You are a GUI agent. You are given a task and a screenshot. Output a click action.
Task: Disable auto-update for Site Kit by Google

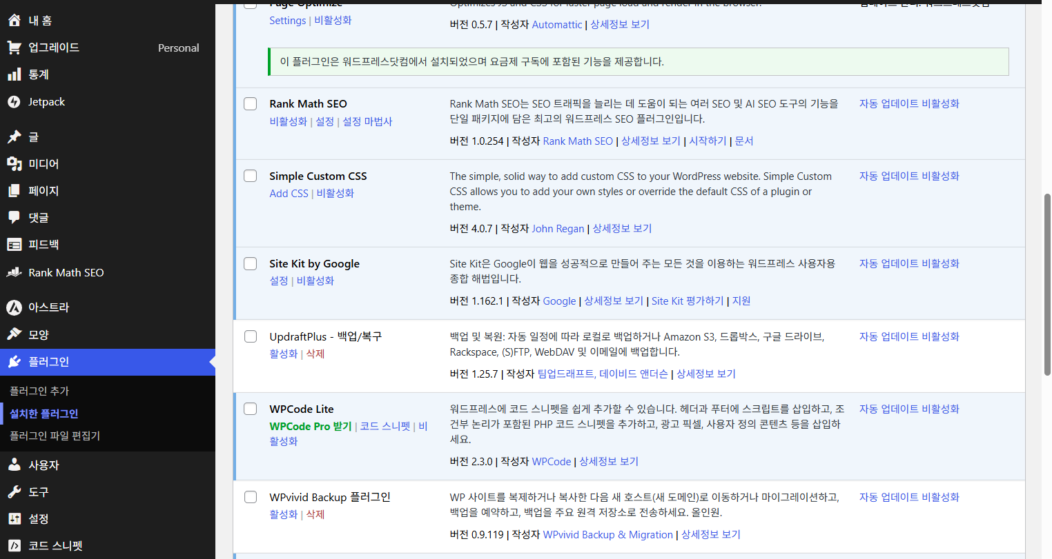tap(909, 263)
